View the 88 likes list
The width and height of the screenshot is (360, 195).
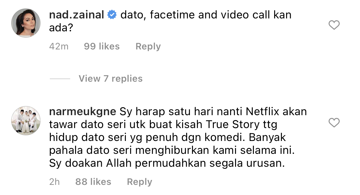point(93,182)
